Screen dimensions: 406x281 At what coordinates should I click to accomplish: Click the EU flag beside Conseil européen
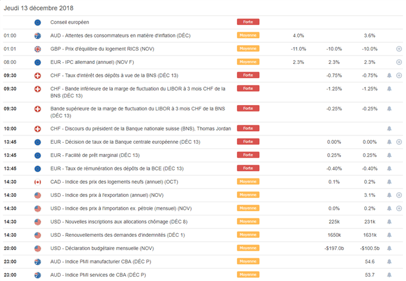[38, 23]
